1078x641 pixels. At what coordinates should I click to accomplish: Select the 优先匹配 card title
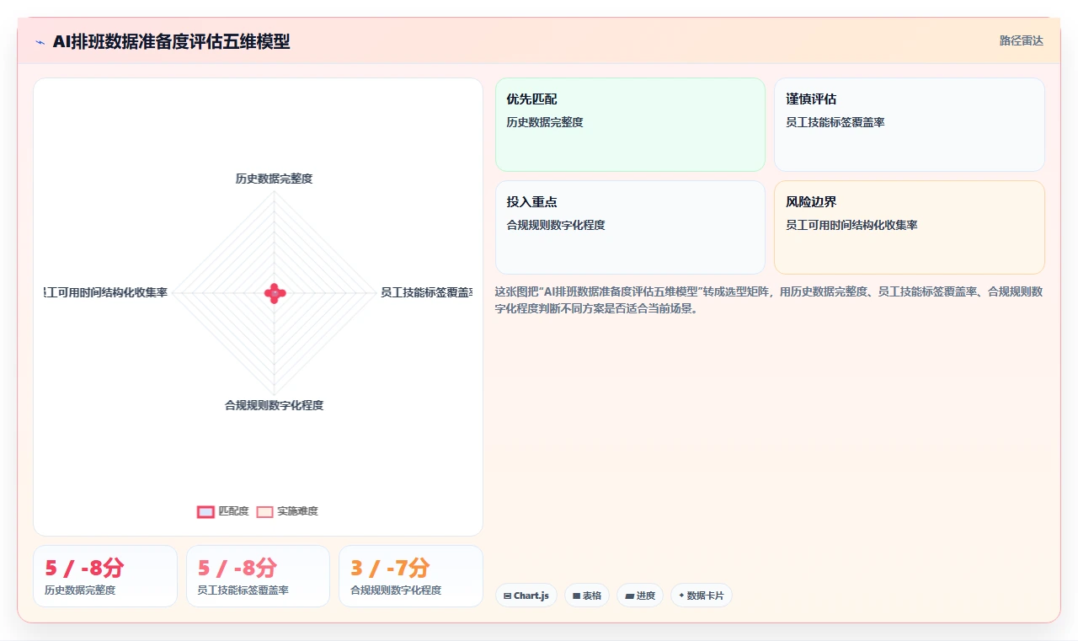[531, 99]
